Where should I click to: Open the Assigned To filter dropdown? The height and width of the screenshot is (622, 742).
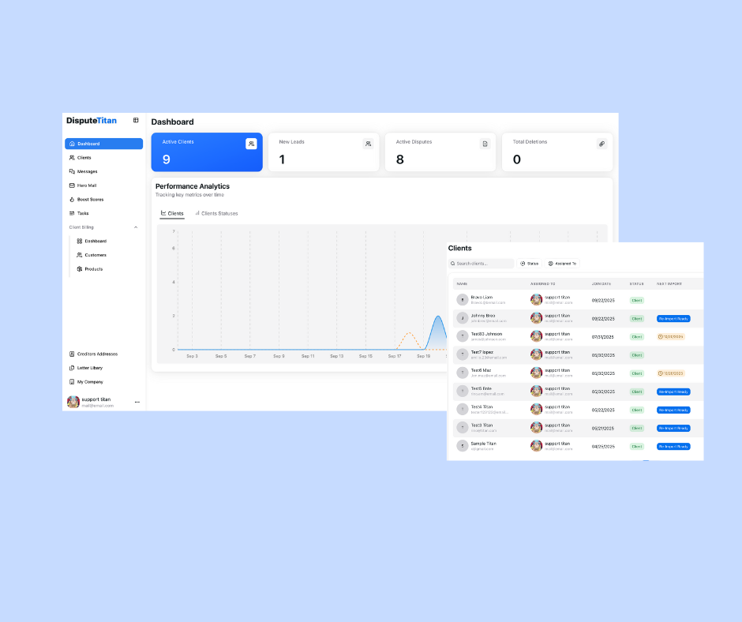[x=562, y=263]
